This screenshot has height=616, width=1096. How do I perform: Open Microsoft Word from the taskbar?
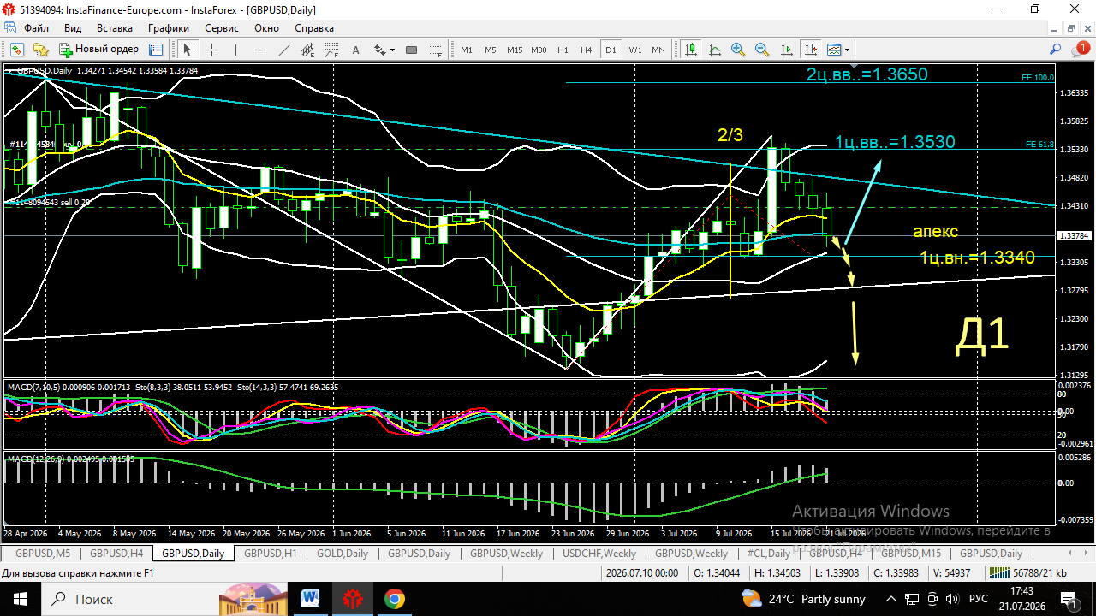click(x=310, y=599)
